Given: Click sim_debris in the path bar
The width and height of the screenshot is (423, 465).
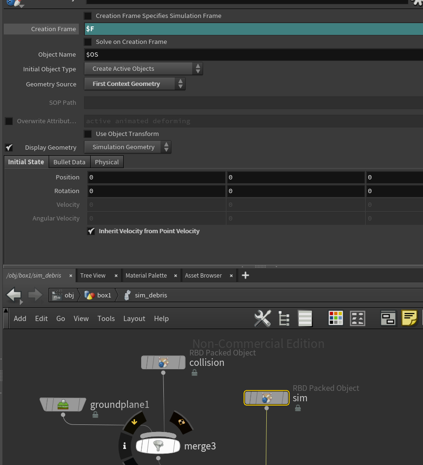Looking at the screenshot, I should coord(146,296).
